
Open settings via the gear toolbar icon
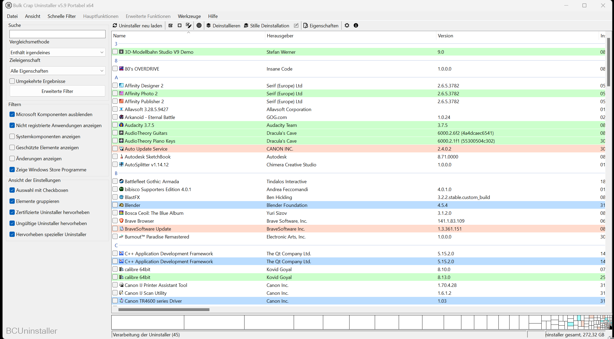[347, 26]
